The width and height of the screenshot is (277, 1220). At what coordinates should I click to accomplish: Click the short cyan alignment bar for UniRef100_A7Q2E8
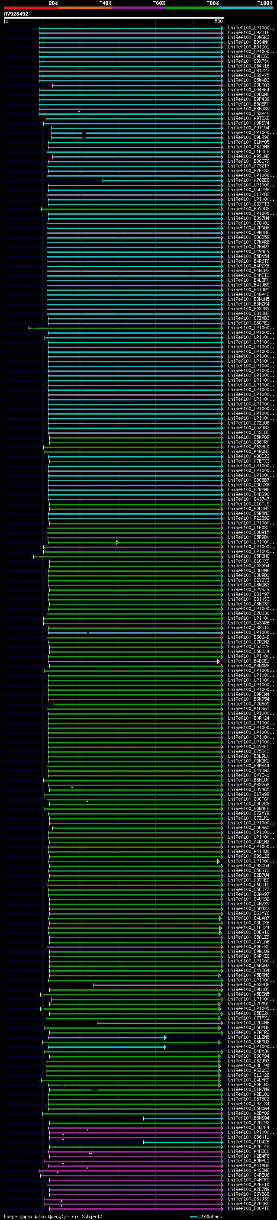pos(162,180)
